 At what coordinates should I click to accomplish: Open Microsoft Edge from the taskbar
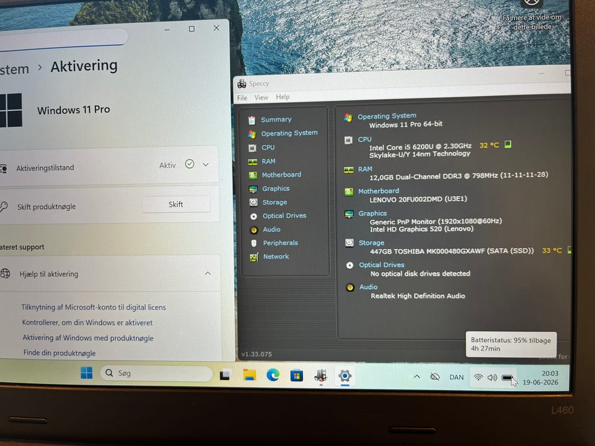click(x=273, y=375)
